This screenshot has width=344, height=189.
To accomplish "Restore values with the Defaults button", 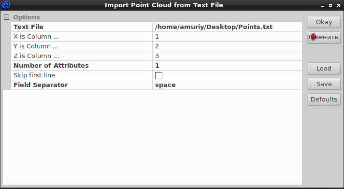I will [324, 100].
